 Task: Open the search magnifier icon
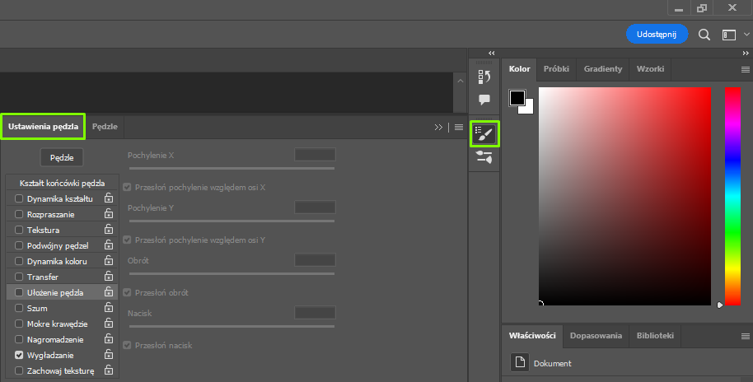click(x=704, y=35)
